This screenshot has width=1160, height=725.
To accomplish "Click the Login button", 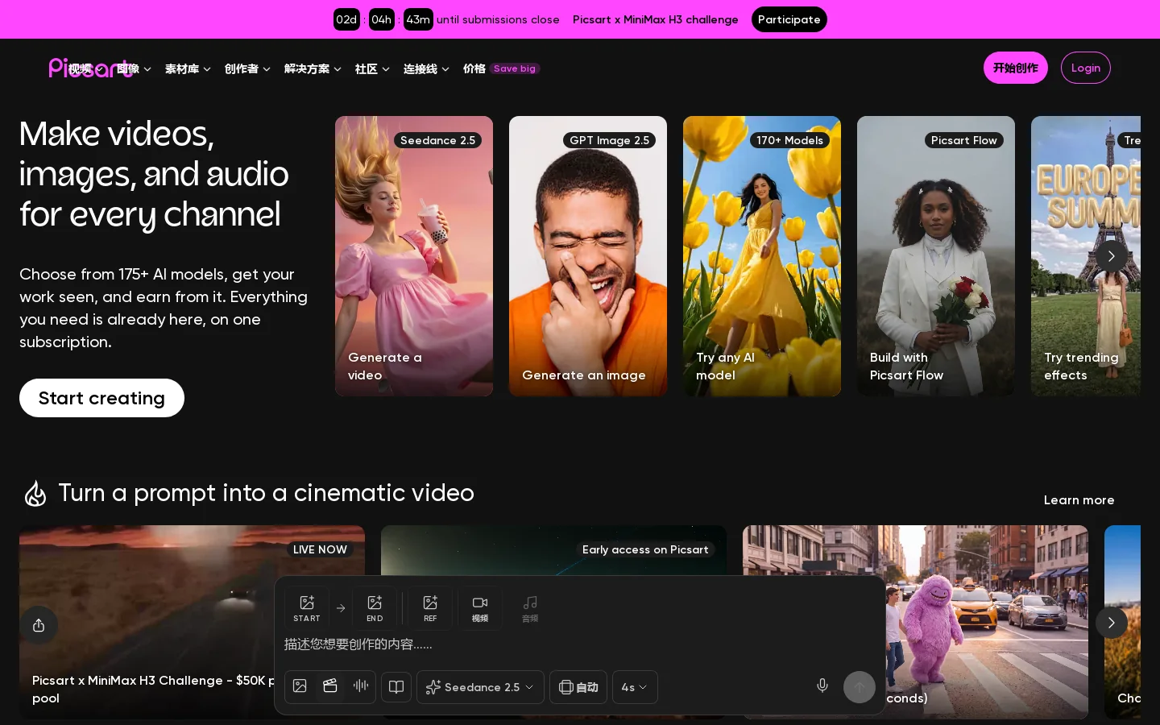I will (1085, 68).
